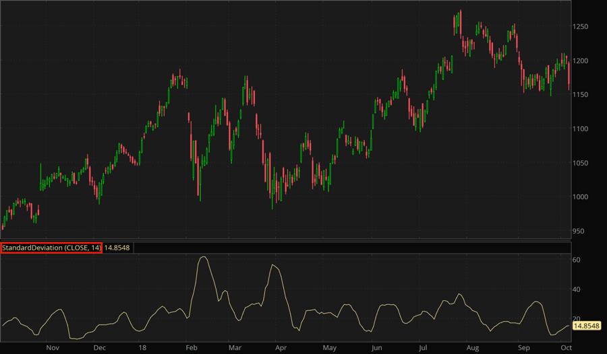Select the Jun label on the time axis
Screen dimensions: 607x354
(x=376, y=348)
